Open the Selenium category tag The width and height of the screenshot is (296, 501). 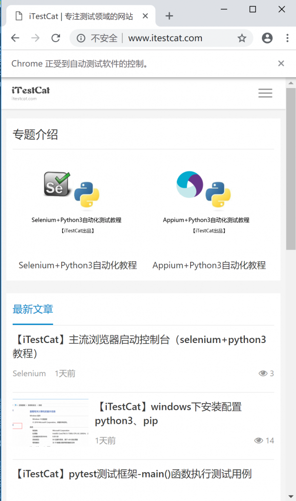click(29, 373)
